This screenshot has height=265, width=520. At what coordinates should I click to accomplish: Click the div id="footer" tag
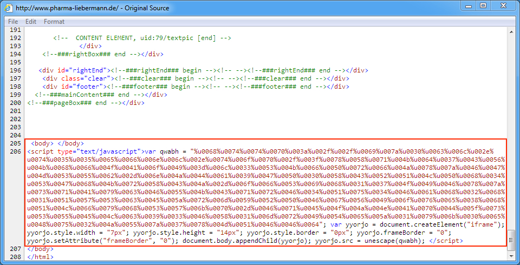(75, 87)
